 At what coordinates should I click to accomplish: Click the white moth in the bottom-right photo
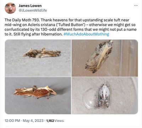104,95
